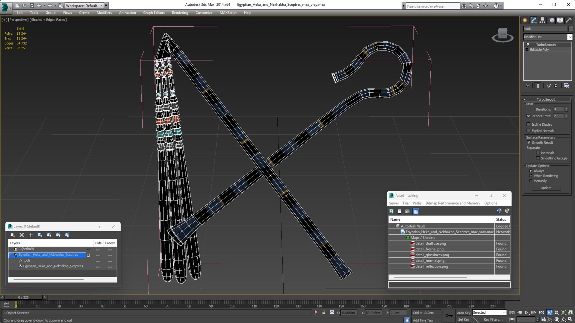Open the Hierarchy command panel tab
The image size is (575, 323).
tap(542, 20)
